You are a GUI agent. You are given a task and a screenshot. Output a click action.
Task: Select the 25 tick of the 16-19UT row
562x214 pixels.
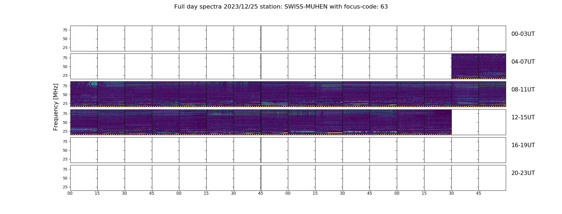tap(65, 159)
